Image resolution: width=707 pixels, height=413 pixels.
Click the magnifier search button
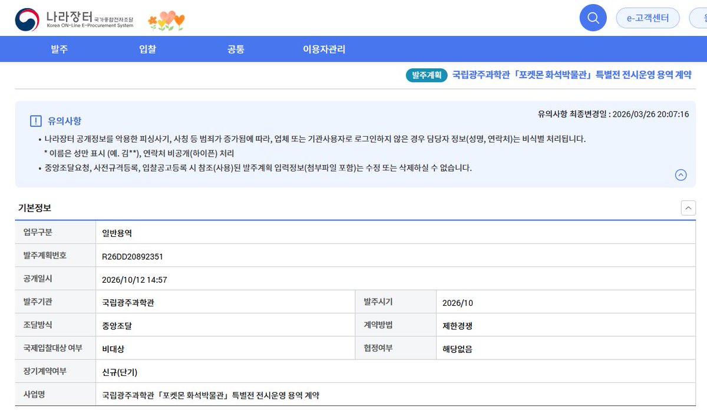coord(593,18)
